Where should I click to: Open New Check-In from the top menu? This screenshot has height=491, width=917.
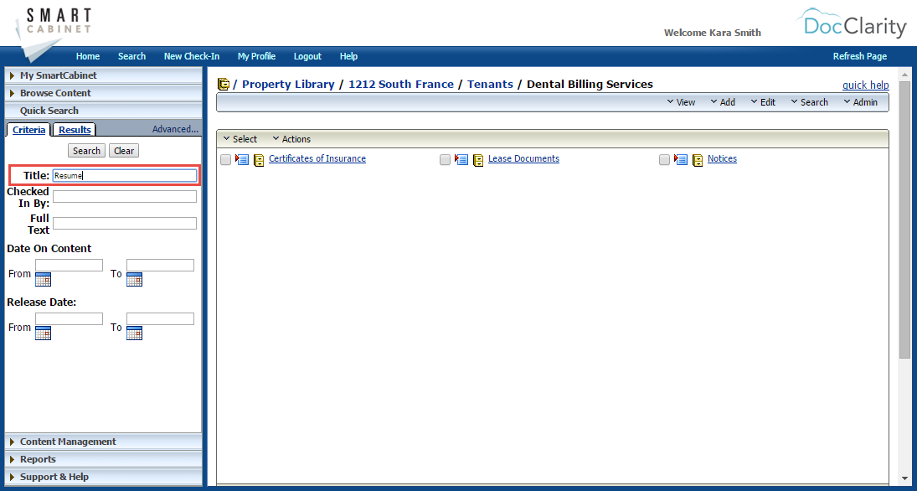pyautogui.click(x=191, y=56)
